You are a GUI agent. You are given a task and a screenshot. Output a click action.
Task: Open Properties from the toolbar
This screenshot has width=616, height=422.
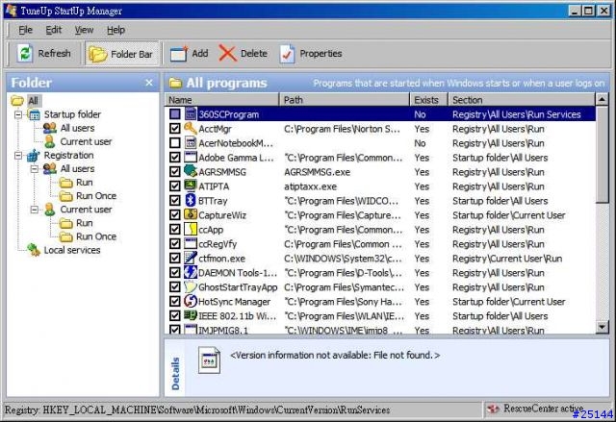[311, 53]
